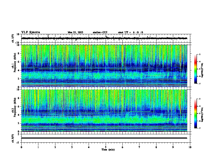Select the date text "Mar.22, 2023"

click(x=75, y=32)
